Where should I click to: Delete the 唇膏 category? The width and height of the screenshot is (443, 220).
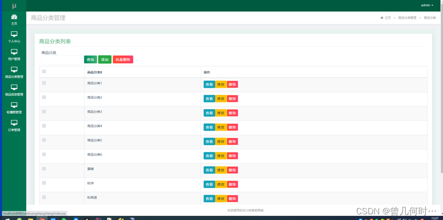(x=232, y=170)
